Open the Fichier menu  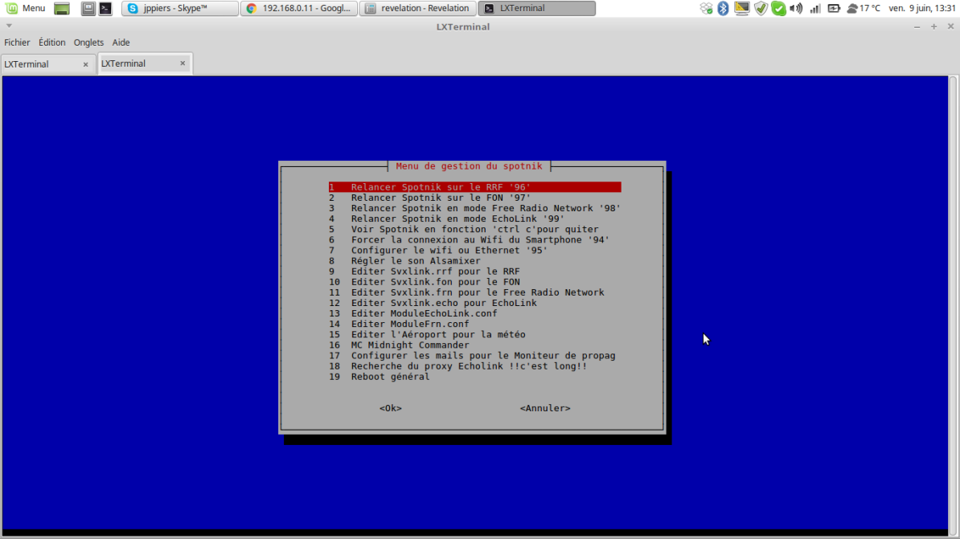17,43
